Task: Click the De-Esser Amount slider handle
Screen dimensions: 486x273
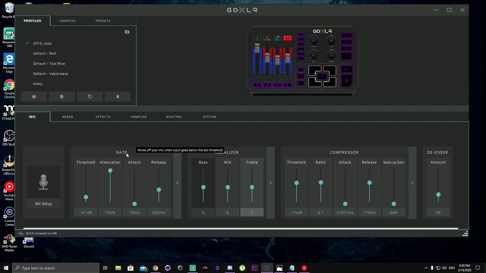Action: coord(439,195)
